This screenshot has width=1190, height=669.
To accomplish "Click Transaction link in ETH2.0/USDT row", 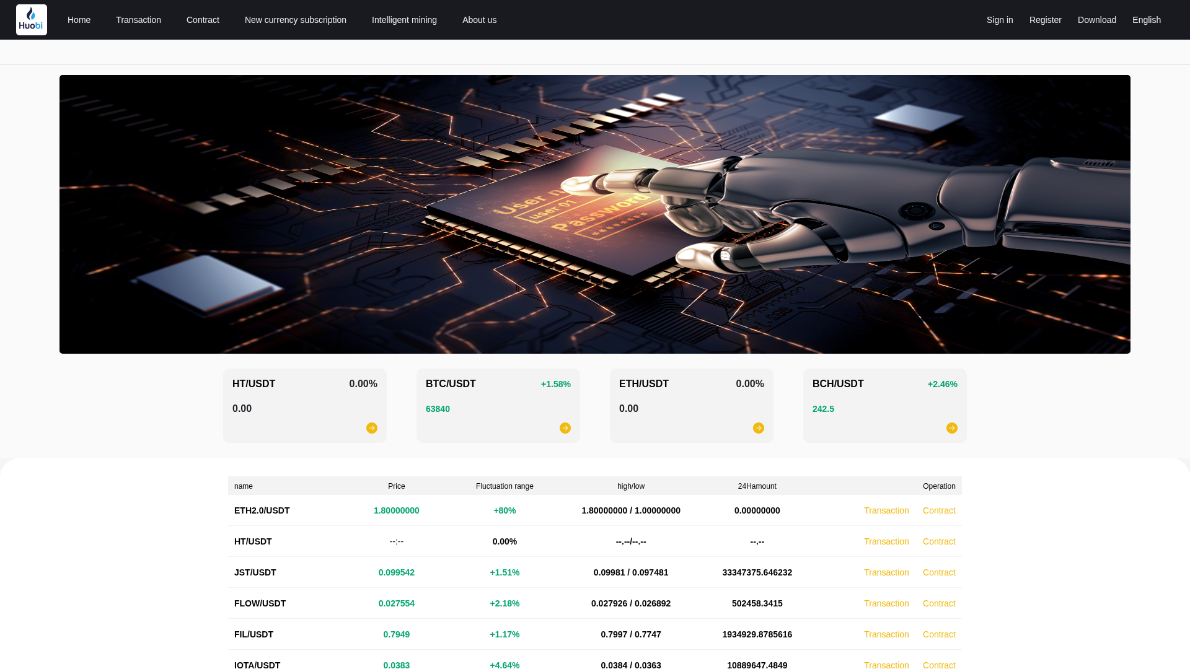I will click(x=886, y=510).
